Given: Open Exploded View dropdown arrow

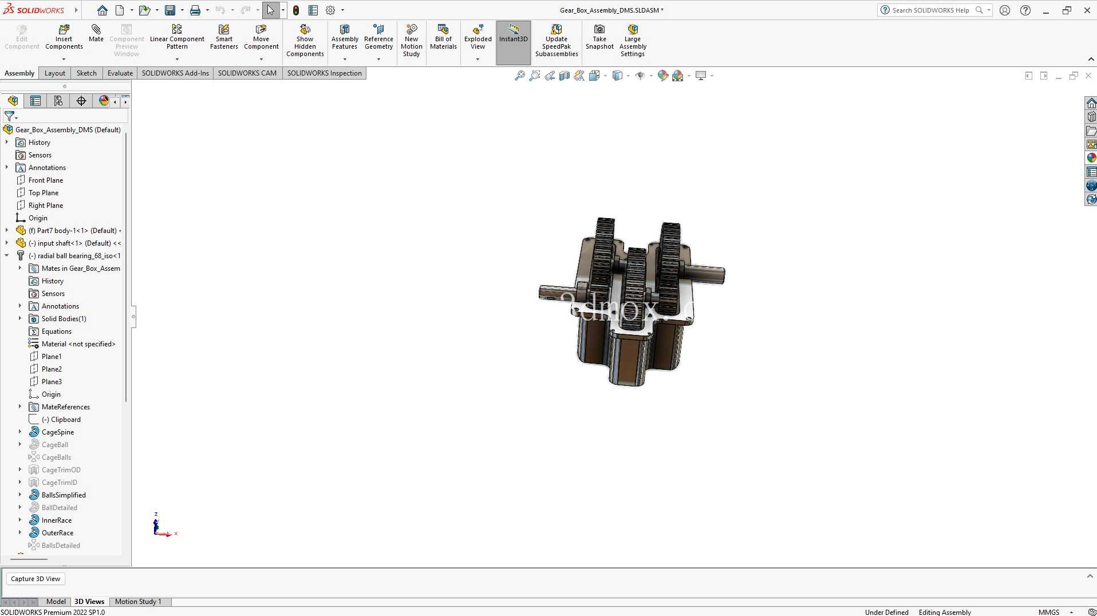Looking at the screenshot, I should point(478,59).
